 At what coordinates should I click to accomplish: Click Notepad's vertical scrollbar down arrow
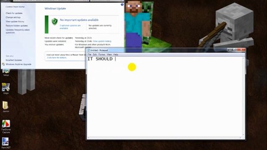tap(243, 135)
